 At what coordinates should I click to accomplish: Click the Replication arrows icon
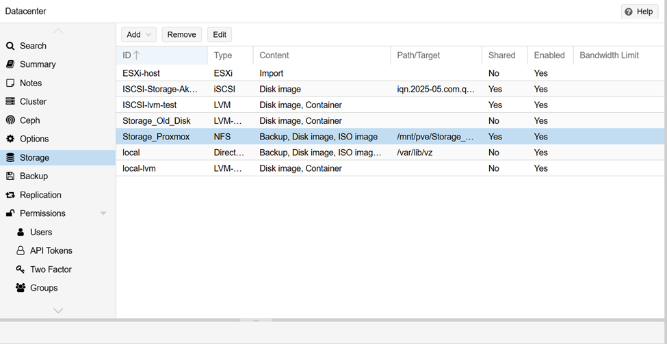(10, 195)
